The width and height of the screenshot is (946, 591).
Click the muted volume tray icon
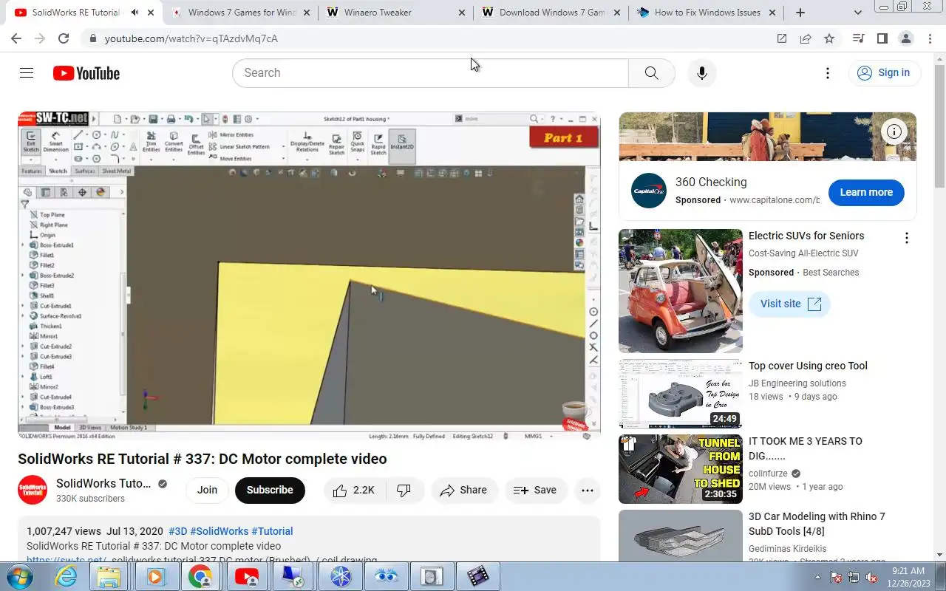click(872, 577)
